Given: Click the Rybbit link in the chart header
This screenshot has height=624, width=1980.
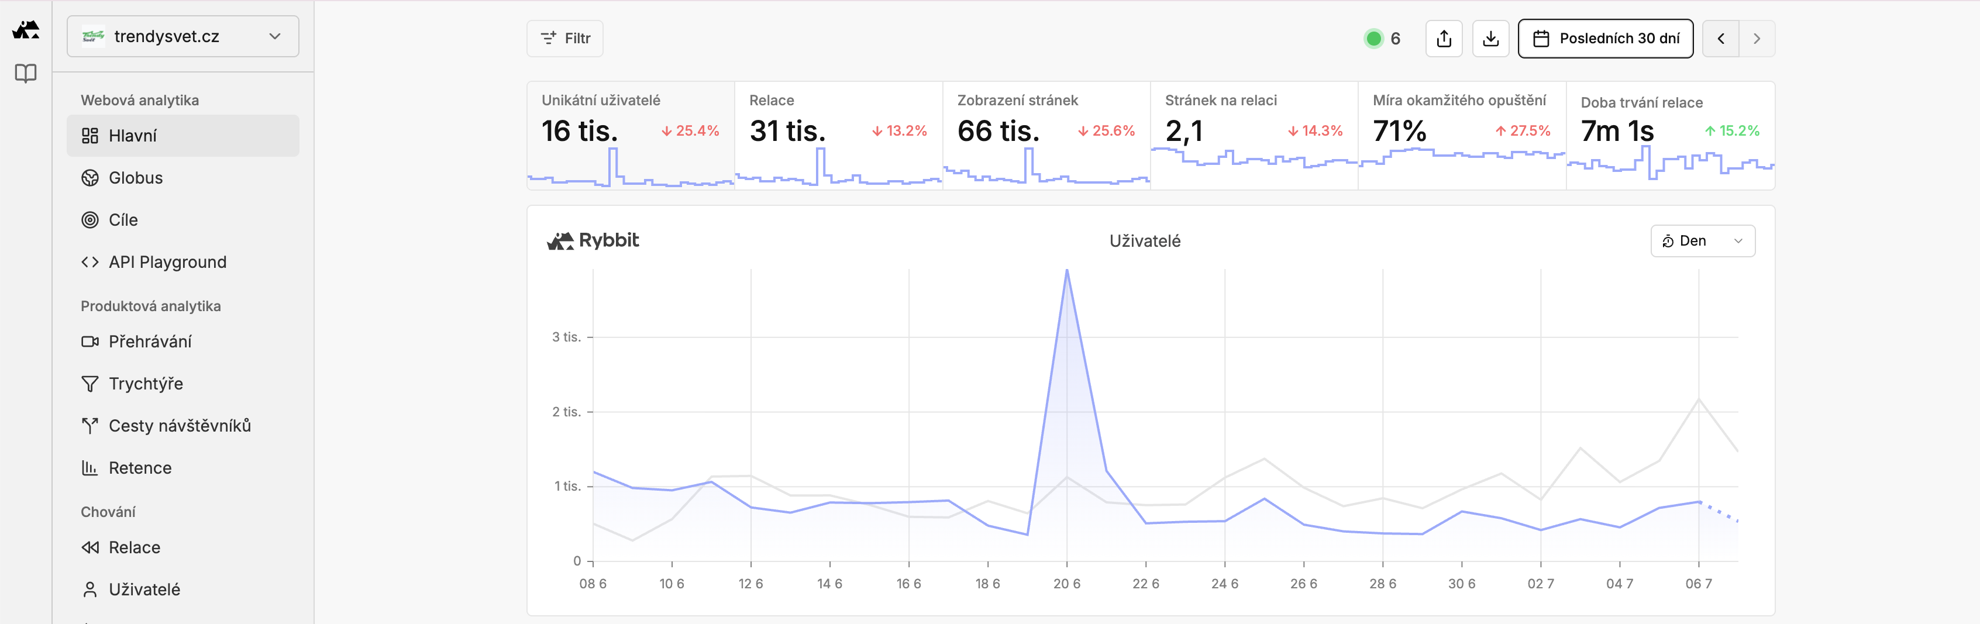Looking at the screenshot, I should point(593,240).
